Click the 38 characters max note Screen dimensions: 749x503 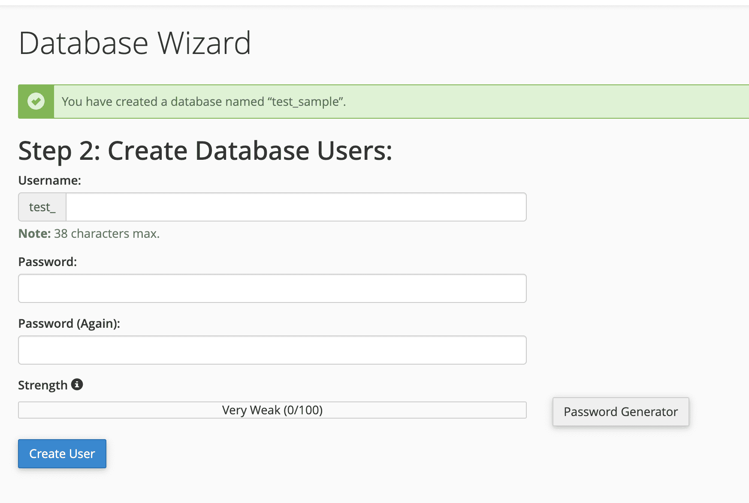tap(107, 234)
